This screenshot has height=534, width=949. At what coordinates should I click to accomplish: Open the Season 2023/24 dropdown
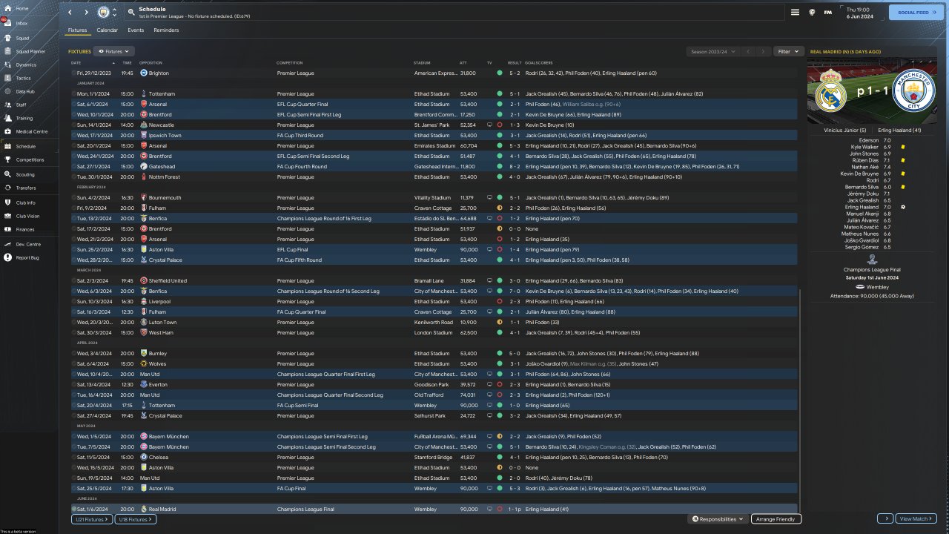(x=714, y=52)
